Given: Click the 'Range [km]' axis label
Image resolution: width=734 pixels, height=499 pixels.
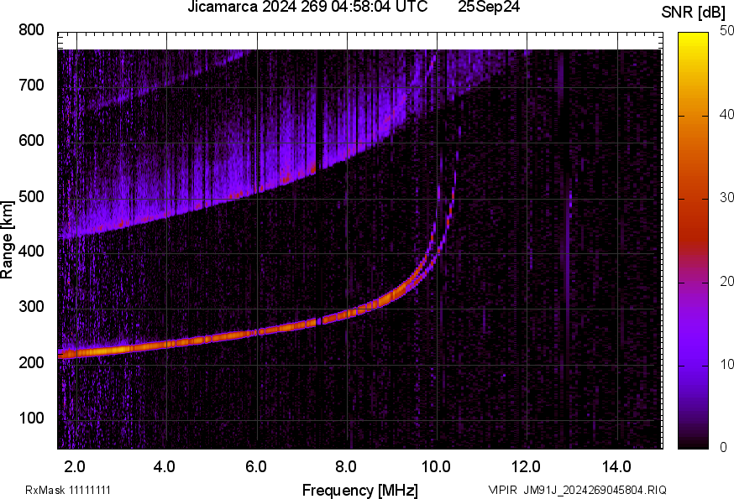Looking at the screenshot, I should click(x=7, y=240).
